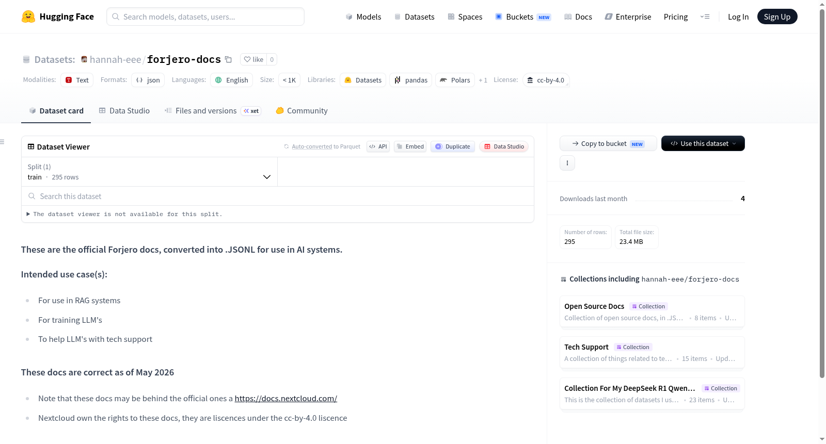
Task: Open the docs.nextcloud.com link
Action: click(x=286, y=399)
